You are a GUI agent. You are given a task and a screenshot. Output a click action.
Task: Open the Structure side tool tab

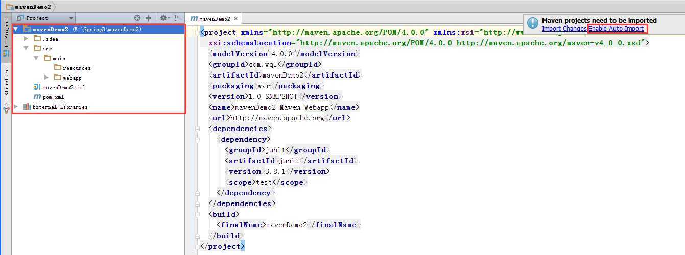click(x=6, y=90)
